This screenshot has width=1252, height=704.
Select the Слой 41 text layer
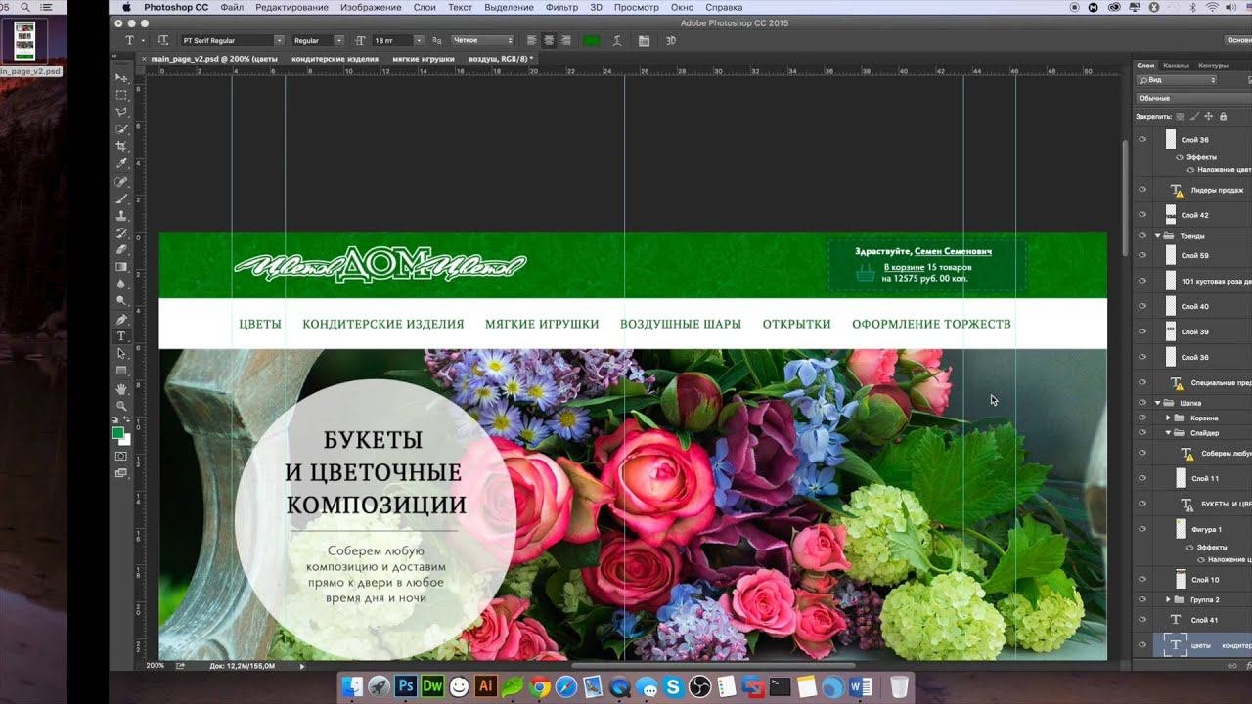[1204, 620]
